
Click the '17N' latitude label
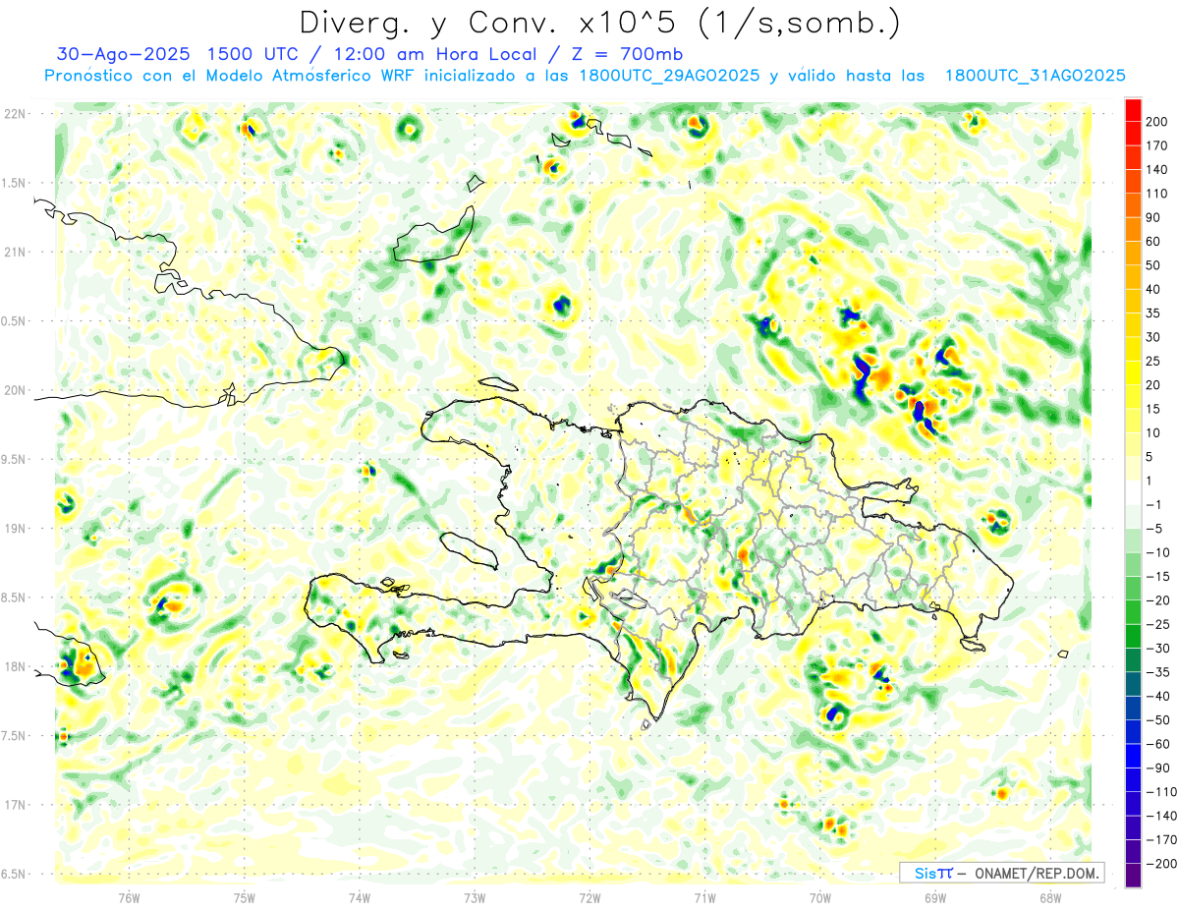click(x=16, y=805)
